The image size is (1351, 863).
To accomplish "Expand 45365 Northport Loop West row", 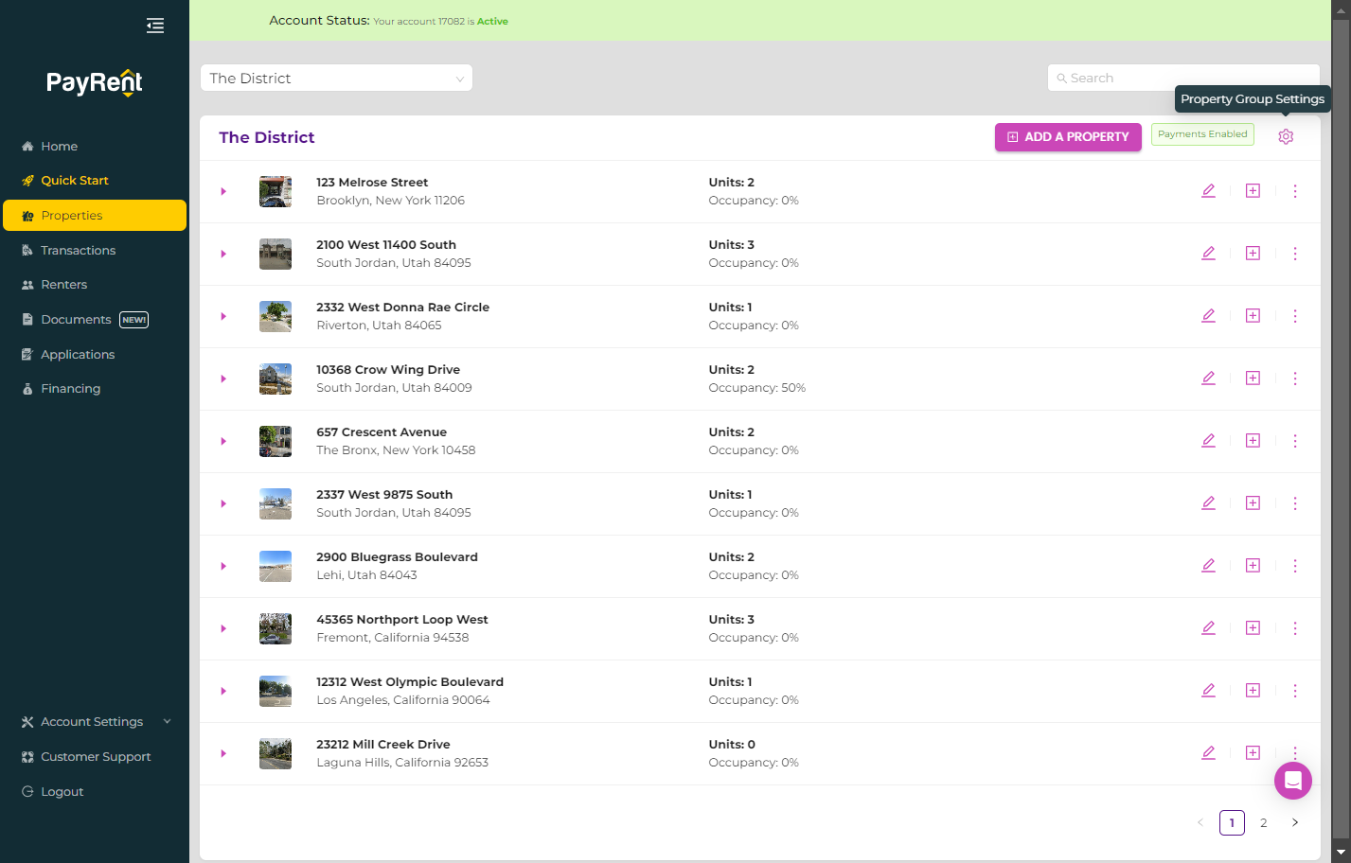I will (223, 628).
